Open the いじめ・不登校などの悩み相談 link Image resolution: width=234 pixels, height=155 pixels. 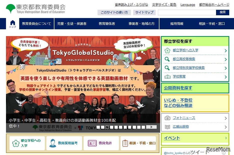178,103
